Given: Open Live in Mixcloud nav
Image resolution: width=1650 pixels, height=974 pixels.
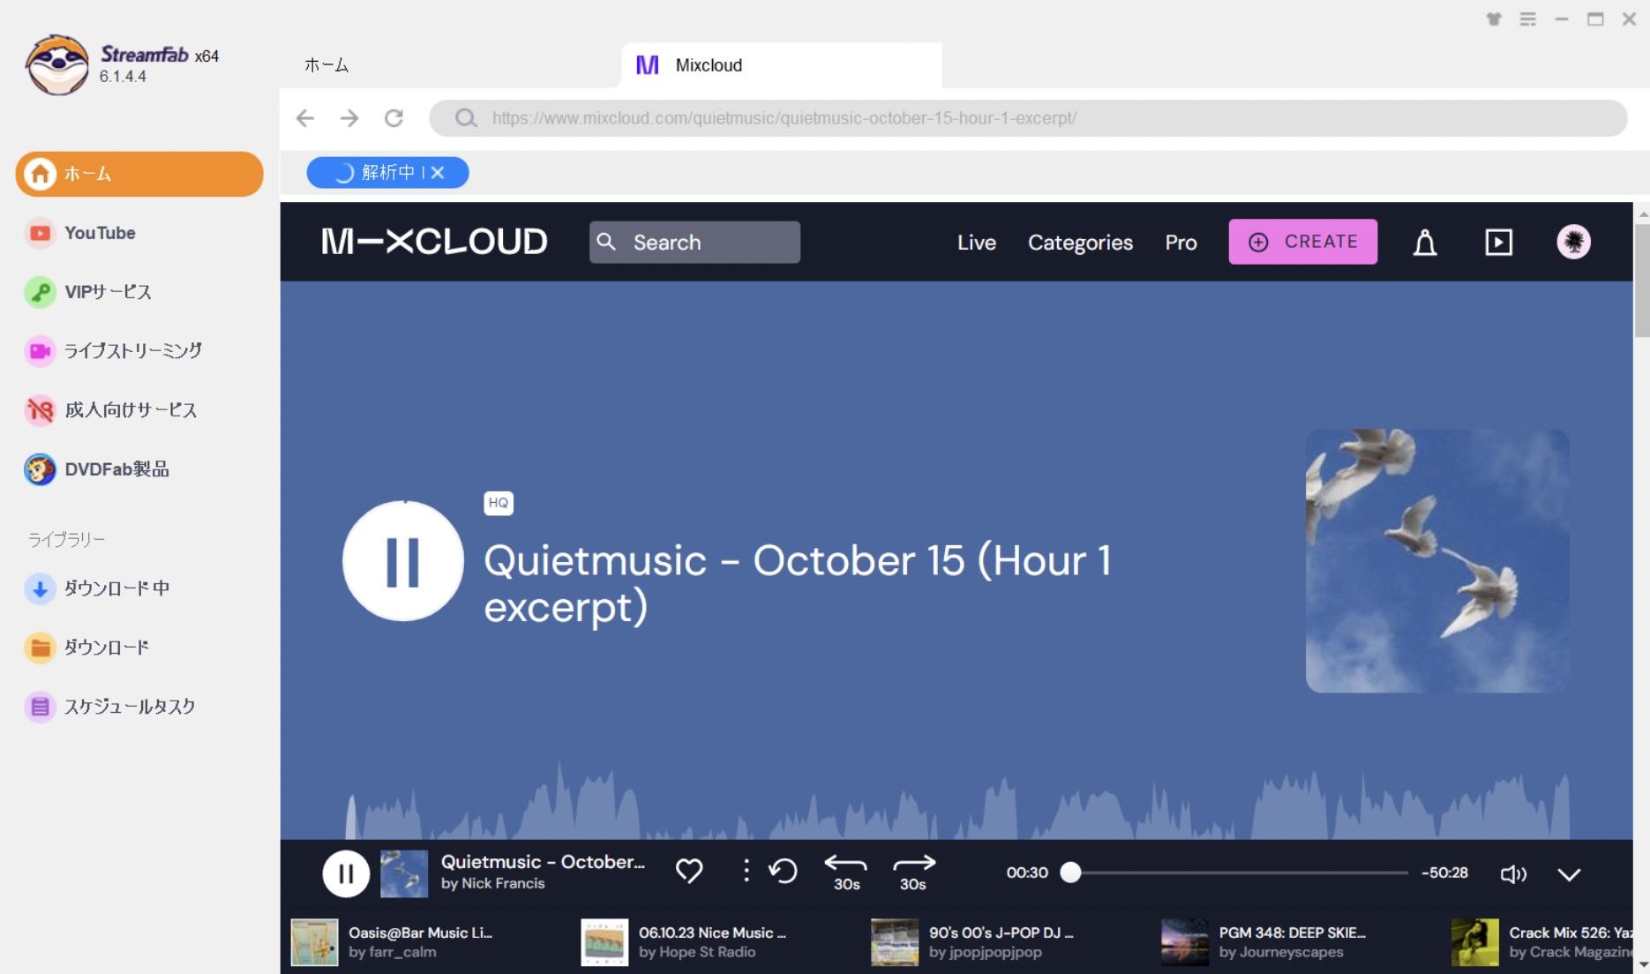Looking at the screenshot, I should pos(977,243).
